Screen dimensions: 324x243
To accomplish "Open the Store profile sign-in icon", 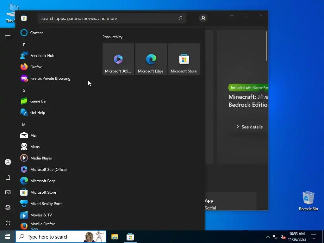I will [x=203, y=18].
